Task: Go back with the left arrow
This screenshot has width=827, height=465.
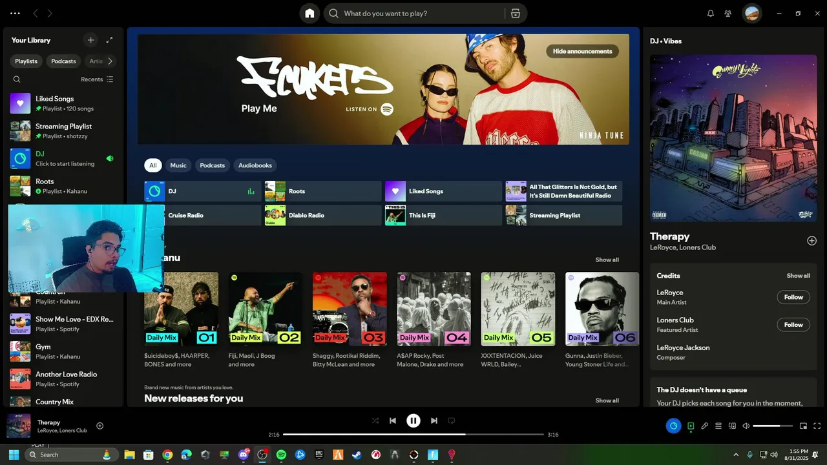Action: (36, 13)
